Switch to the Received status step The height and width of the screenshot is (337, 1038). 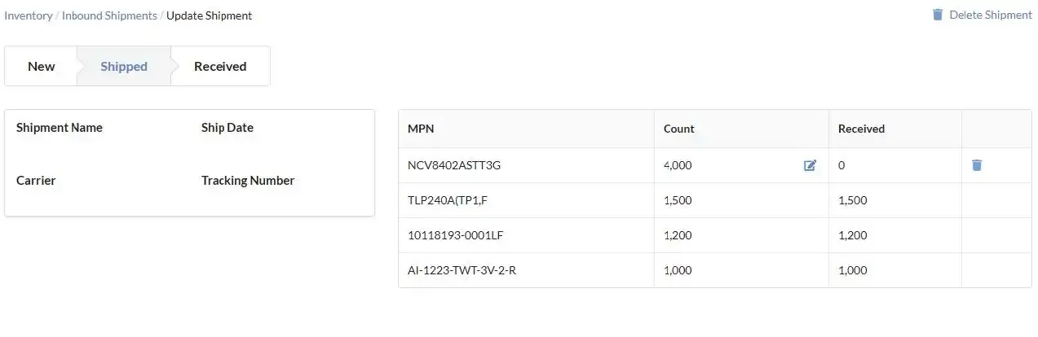click(x=220, y=67)
